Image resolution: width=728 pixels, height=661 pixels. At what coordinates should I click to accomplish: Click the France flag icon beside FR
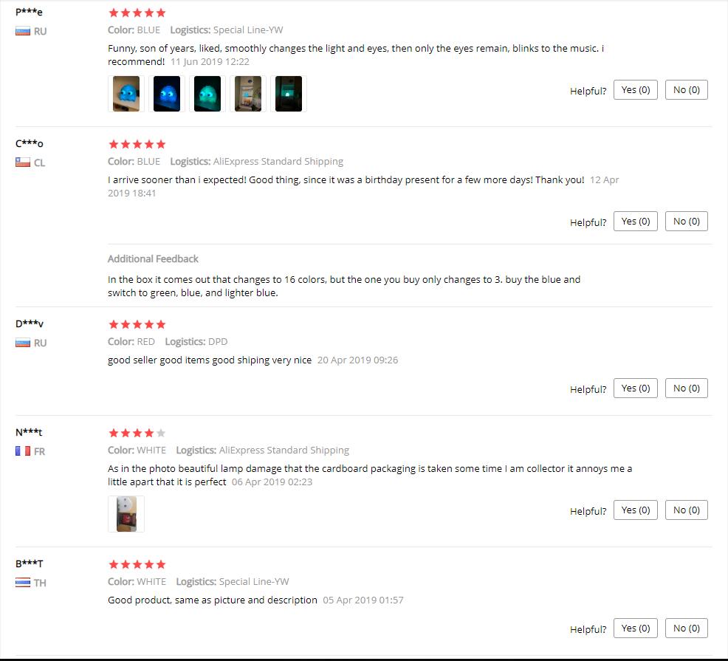[23, 451]
